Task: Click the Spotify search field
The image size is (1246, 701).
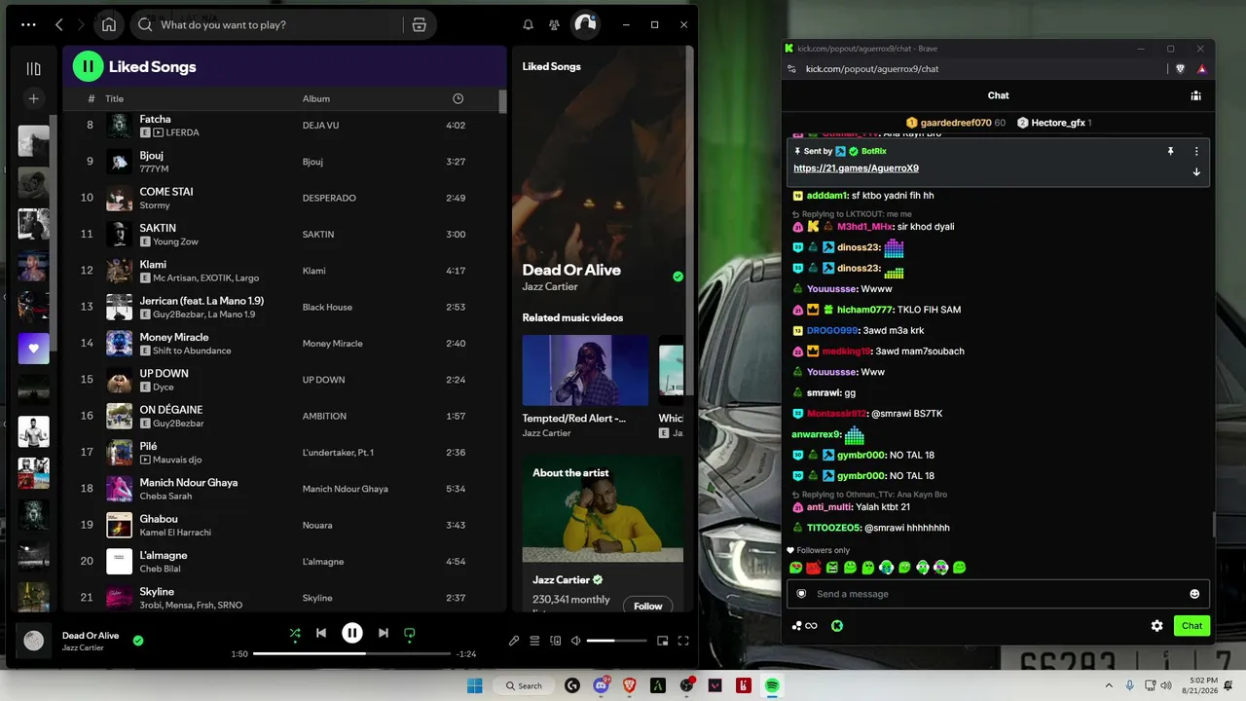Action: click(268, 24)
